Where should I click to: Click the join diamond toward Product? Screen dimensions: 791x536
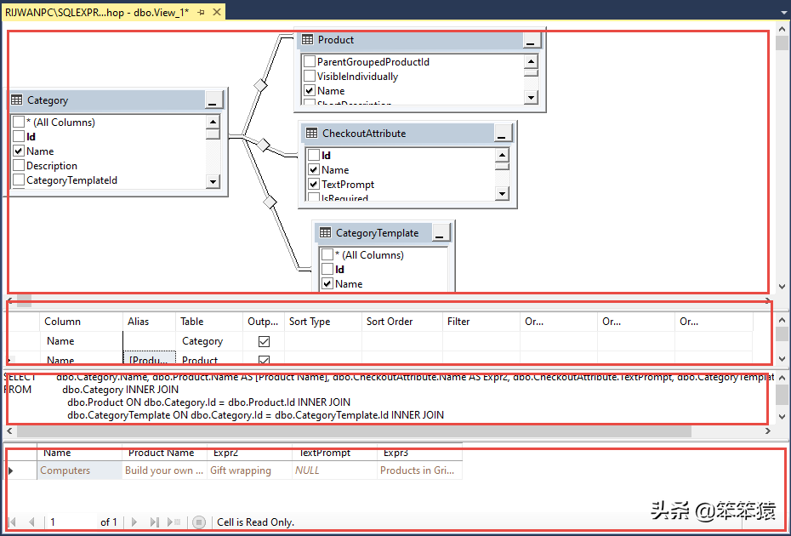click(x=260, y=85)
